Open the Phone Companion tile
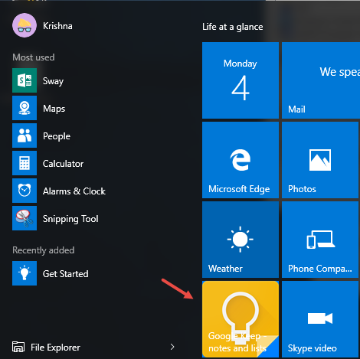360x359 pixels. pos(320,240)
